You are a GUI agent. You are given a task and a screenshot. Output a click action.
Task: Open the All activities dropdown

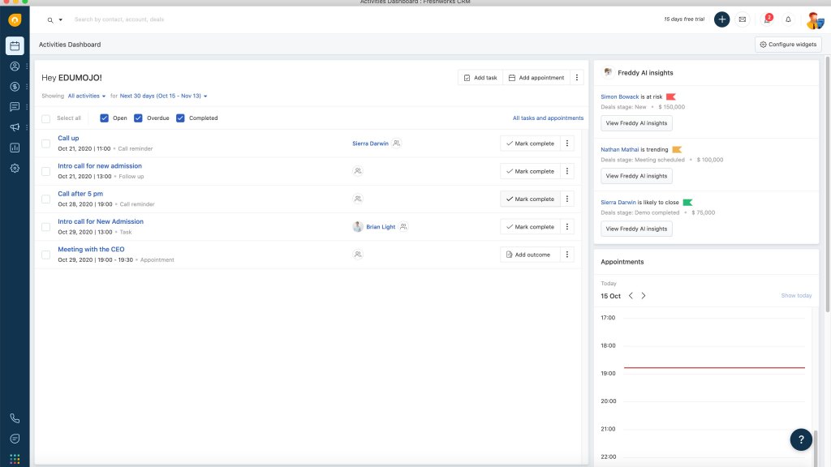pos(85,96)
